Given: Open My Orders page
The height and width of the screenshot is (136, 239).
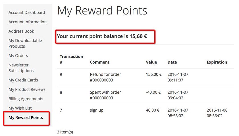Looking at the screenshot, I should pos(18,56).
